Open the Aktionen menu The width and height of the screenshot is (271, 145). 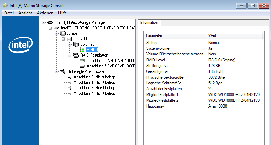tap(45, 13)
